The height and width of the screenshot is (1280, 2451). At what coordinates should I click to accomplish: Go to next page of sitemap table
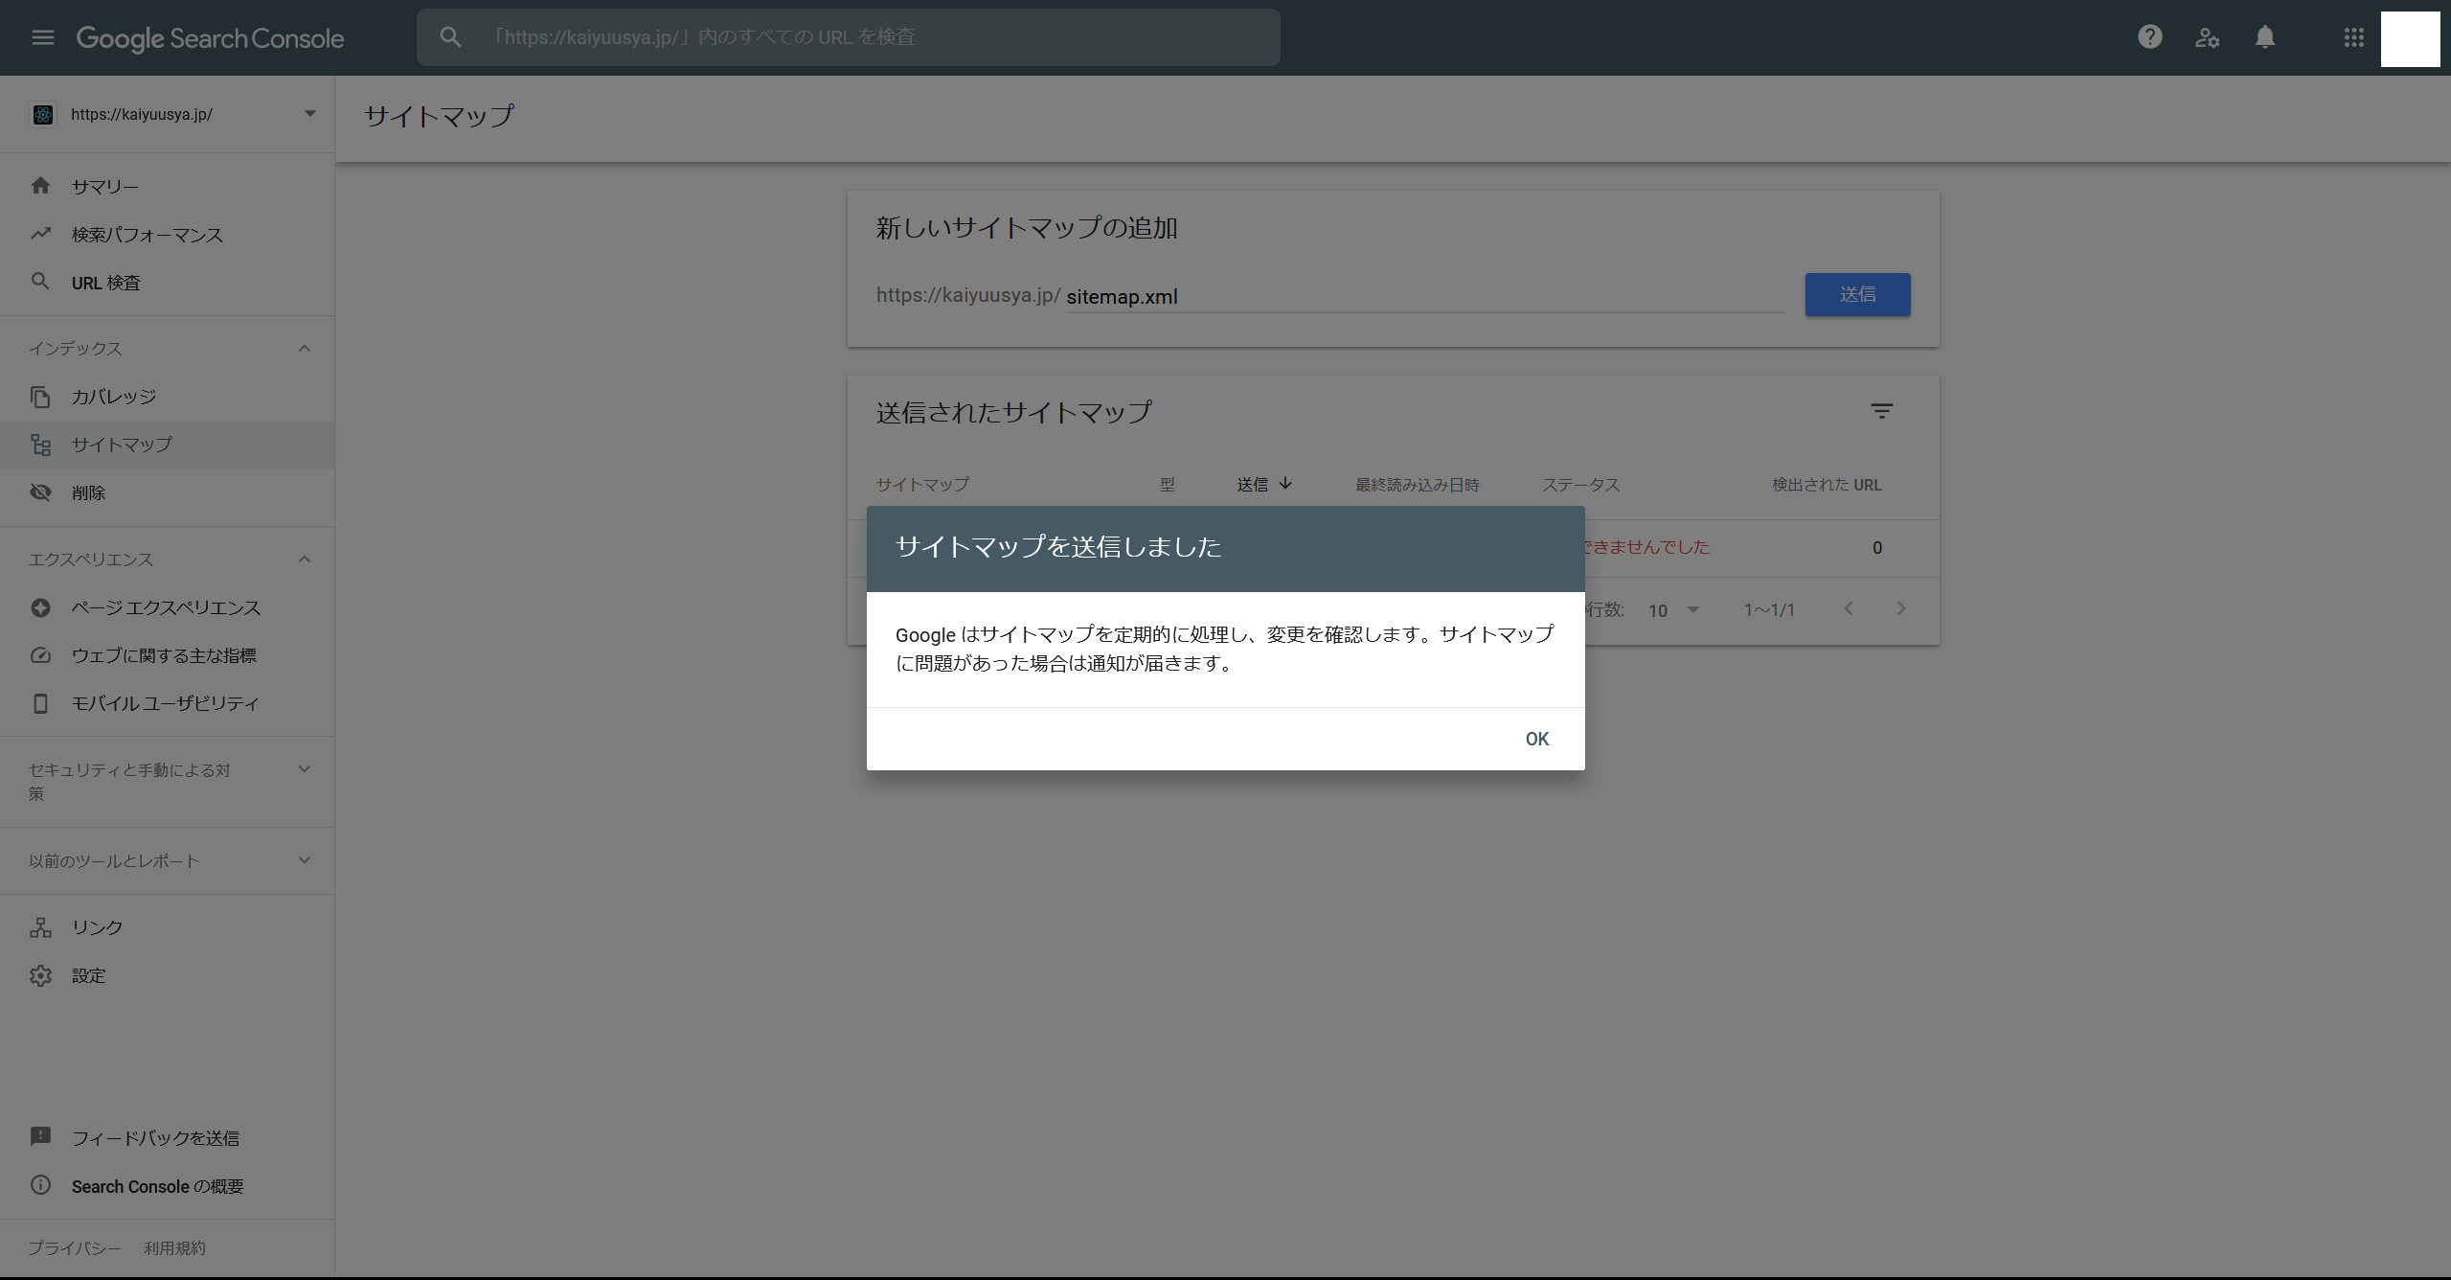coord(1901,609)
